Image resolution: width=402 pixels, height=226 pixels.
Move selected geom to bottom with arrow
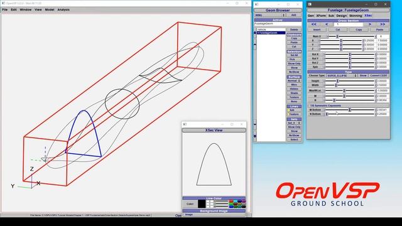click(255, 136)
